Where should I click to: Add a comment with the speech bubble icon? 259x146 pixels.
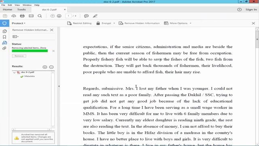[86, 16]
